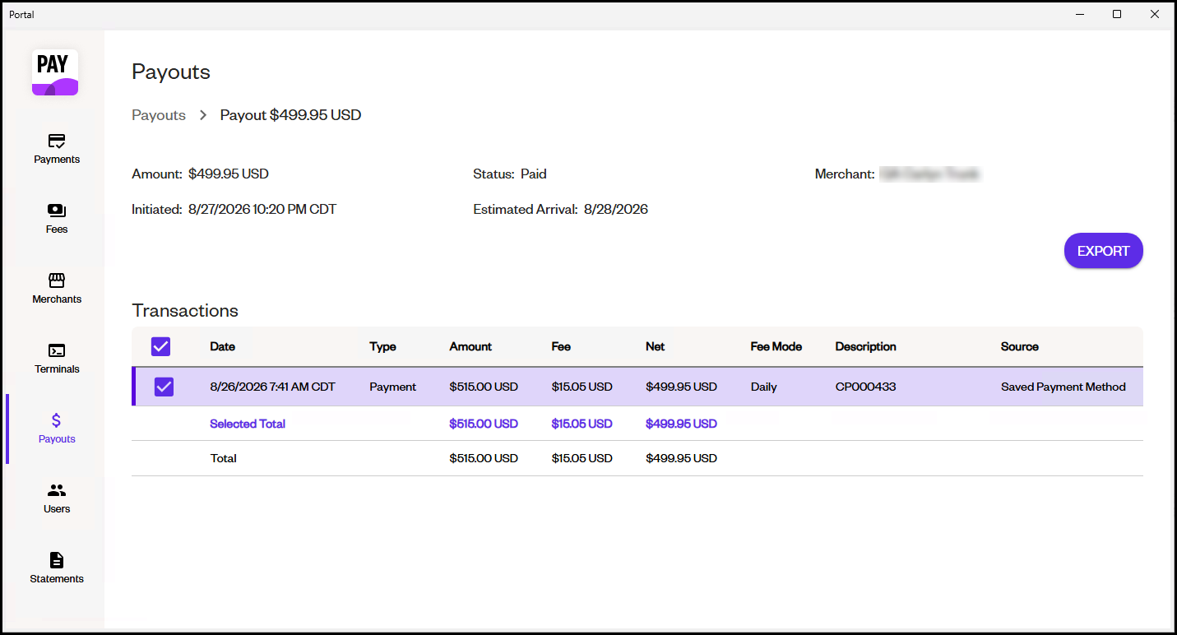Click the Daily fee mode cell
The width and height of the screenshot is (1177, 635).
tap(763, 387)
